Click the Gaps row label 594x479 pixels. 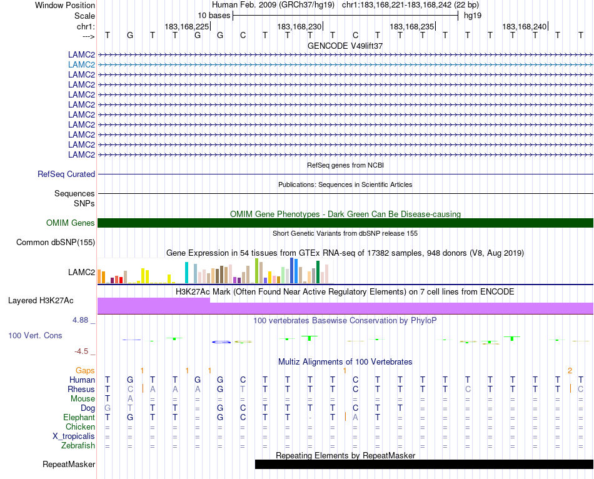click(x=85, y=371)
